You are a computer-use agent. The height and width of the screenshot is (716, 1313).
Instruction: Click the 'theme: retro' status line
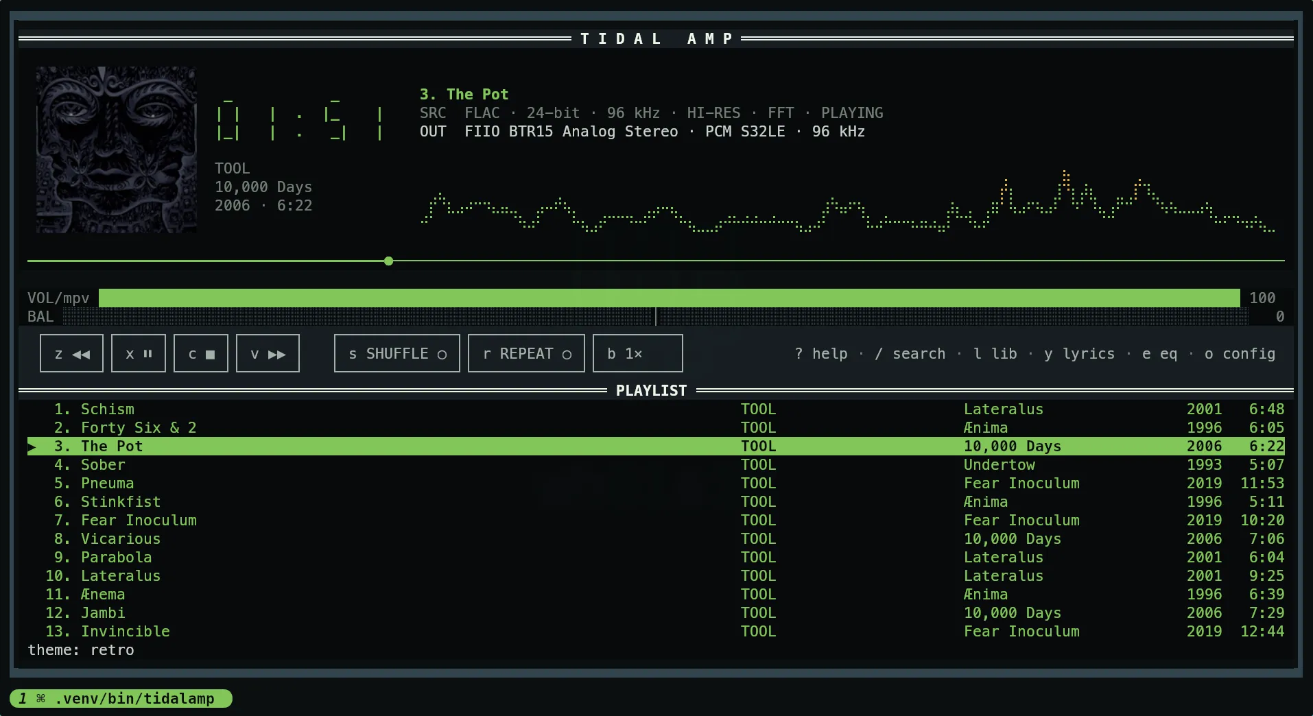point(81,650)
